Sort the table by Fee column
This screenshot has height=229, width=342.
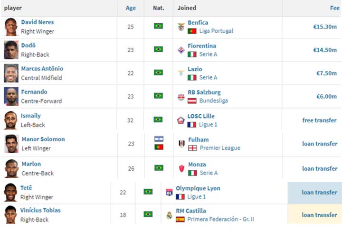(x=334, y=8)
